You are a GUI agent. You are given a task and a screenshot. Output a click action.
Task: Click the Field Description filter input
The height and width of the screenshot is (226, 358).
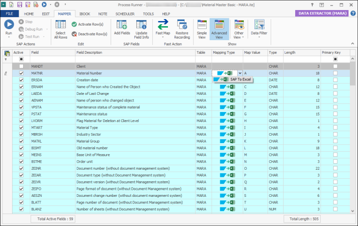coord(135,59)
